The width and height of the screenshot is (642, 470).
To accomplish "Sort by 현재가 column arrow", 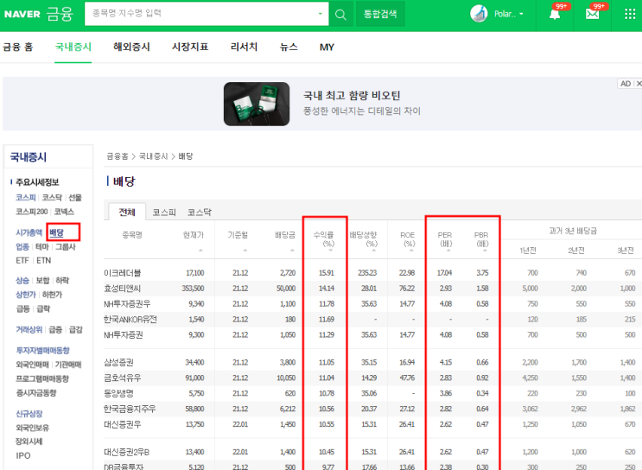I will coord(200,251).
